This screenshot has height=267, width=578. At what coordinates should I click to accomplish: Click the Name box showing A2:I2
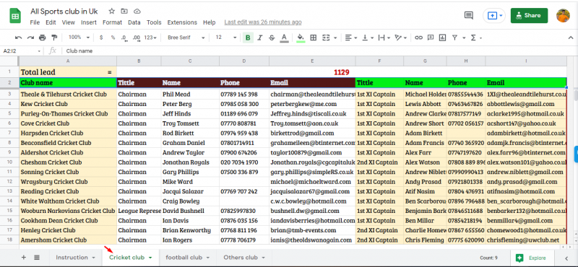(22, 51)
